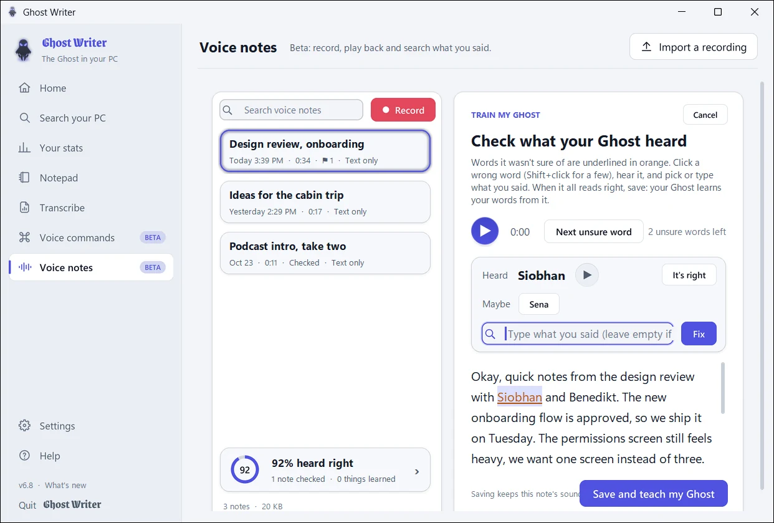Screen dimensions: 774x523
Task: Open Your stats page
Action: point(91,148)
